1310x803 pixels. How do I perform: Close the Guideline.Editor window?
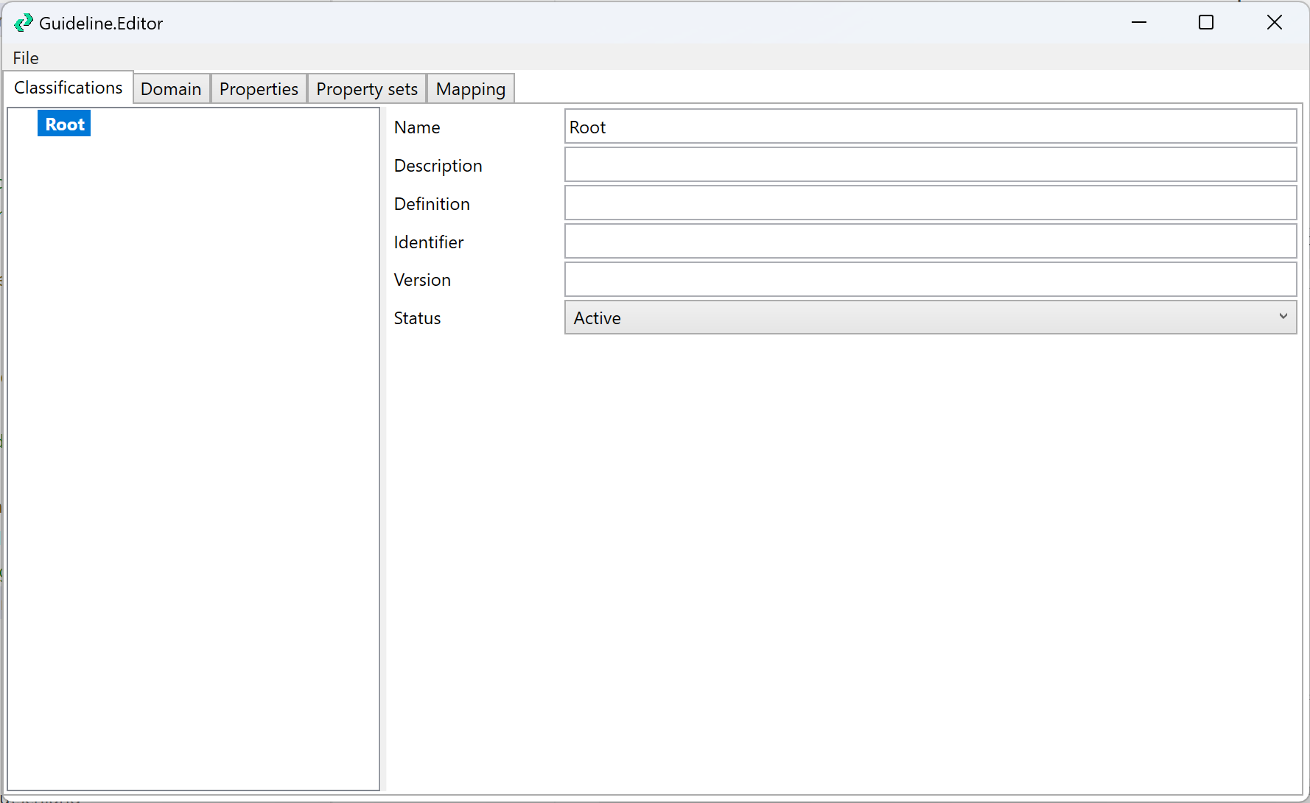tap(1274, 23)
